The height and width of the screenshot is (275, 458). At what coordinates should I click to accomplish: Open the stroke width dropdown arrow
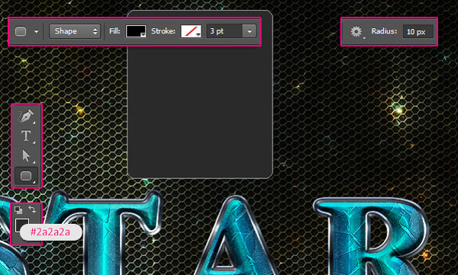click(x=250, y=31)
